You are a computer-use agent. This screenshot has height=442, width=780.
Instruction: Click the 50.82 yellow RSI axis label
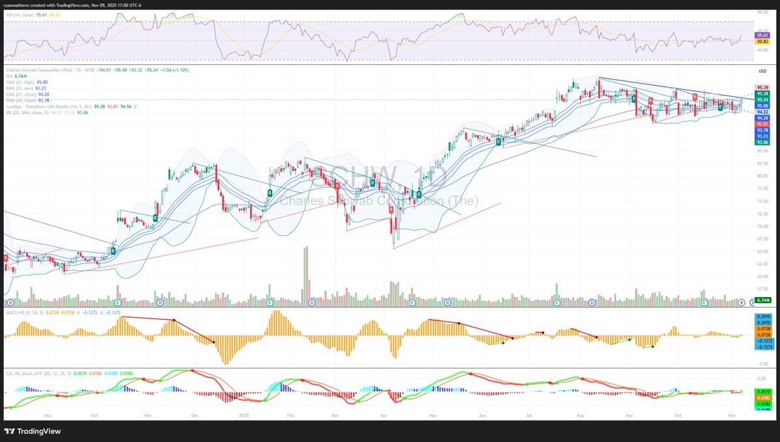pos(762,40)
